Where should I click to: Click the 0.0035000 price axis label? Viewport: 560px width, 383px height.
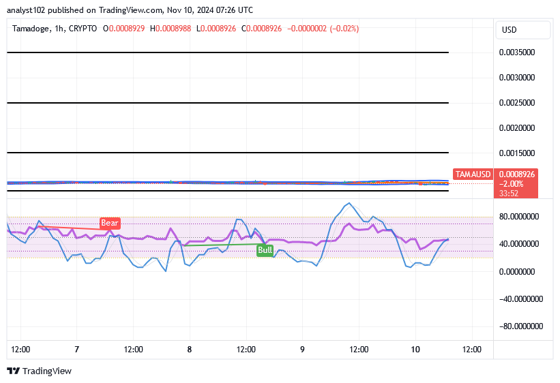point(517,52)
